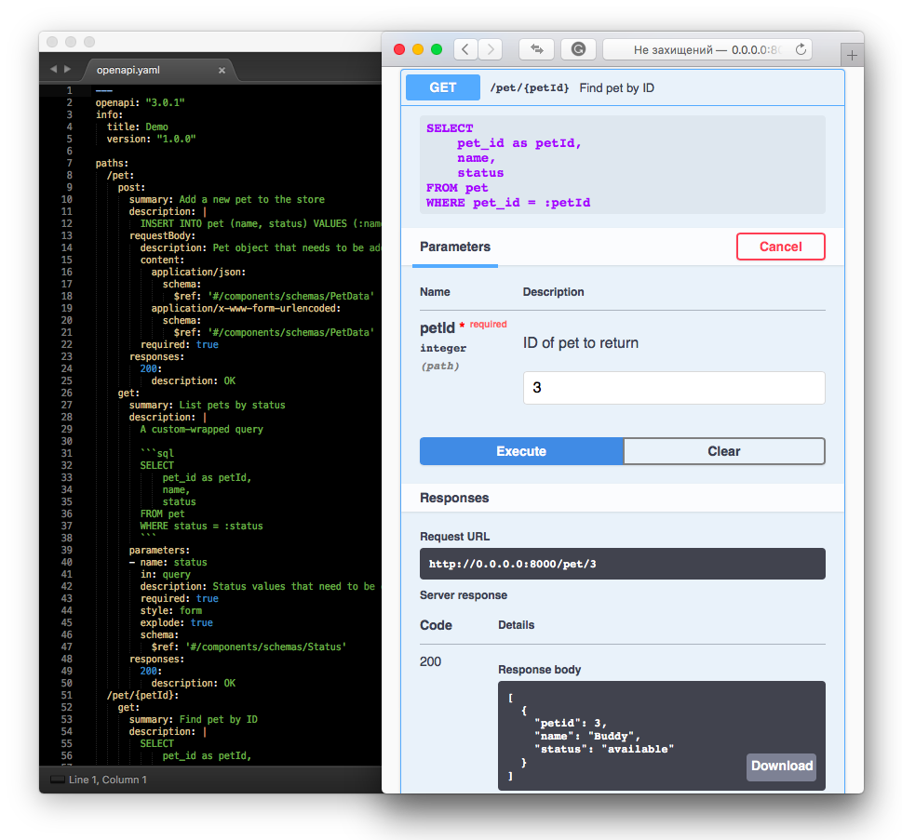Click the /pet/{petId} path text

(530, 88)
